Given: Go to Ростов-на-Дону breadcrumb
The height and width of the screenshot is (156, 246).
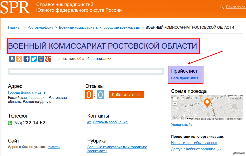Looking at the screenshot, I should (x=40, y=27).
